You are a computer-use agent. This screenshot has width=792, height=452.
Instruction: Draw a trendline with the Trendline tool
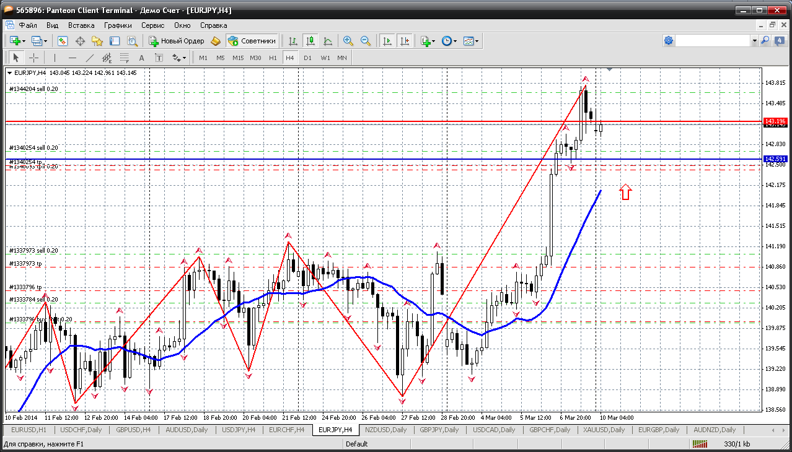[89, 58]
